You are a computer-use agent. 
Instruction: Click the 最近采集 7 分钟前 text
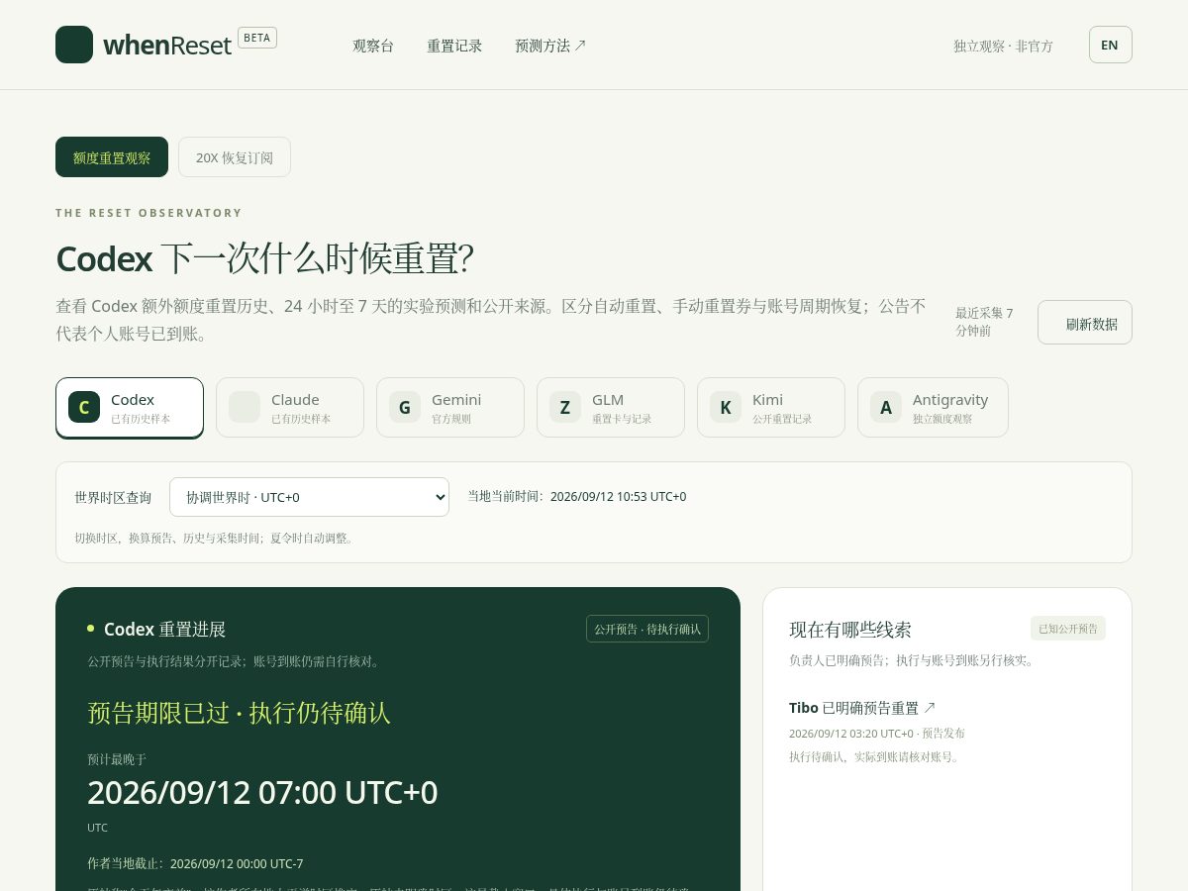(984, 322)
